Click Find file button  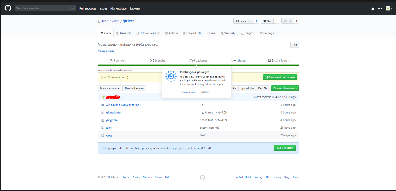(x=263, y=88)
